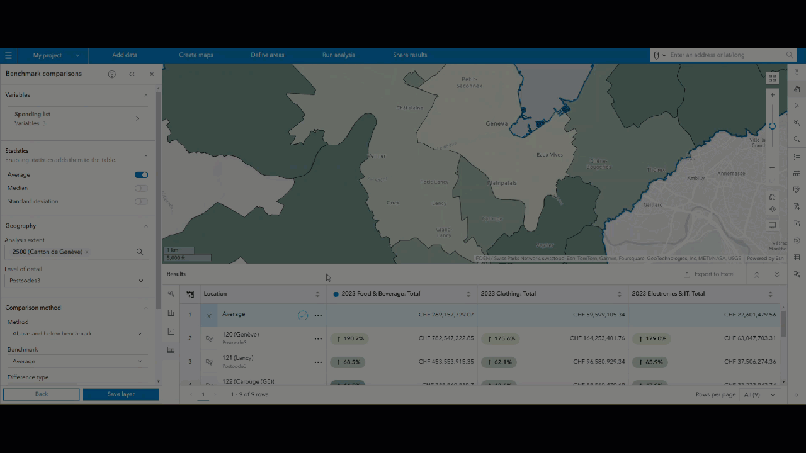Turn on Standard deviation statistics
This screenshot has height=453, width=806.
pyautogui.click(x=141, y=201)
